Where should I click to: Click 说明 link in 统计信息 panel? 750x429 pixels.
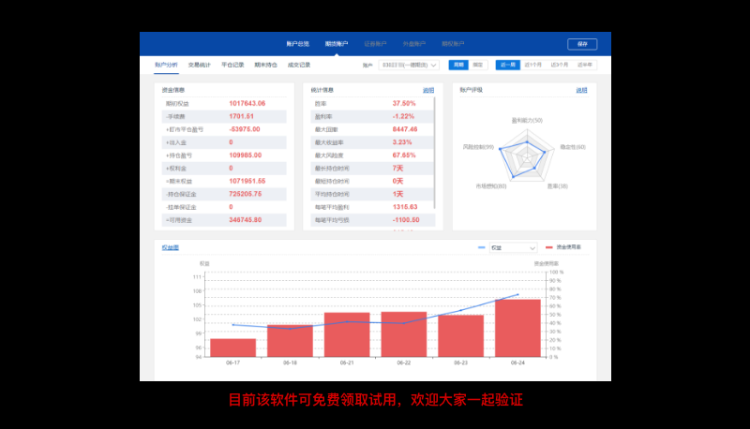pyautogui.click(x=428, y=90)
